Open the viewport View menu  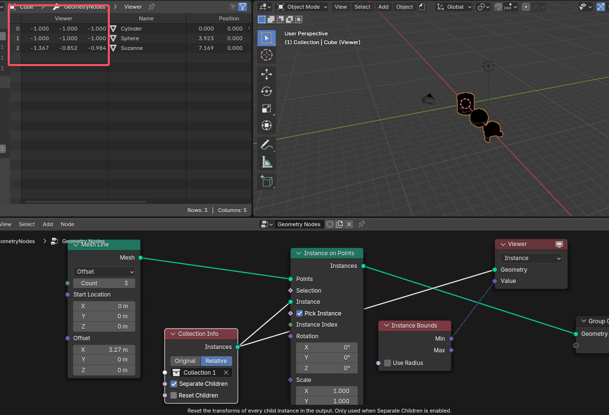[341, 7]
